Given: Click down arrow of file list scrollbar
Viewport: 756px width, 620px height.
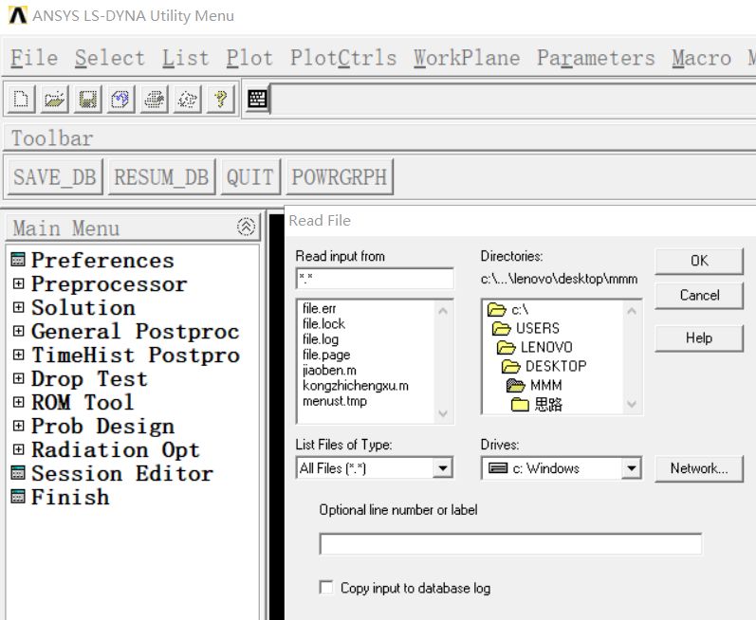Looking at the screenshot, I should click(443, 413).
